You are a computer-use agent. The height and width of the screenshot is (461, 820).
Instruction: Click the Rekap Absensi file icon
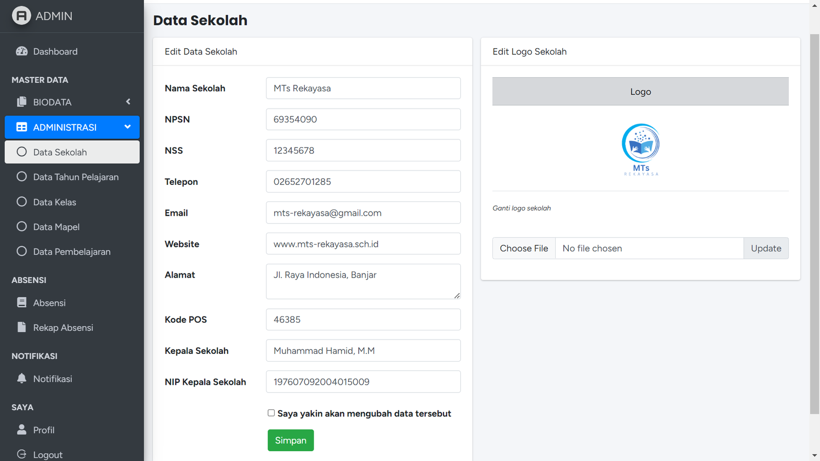22,327
